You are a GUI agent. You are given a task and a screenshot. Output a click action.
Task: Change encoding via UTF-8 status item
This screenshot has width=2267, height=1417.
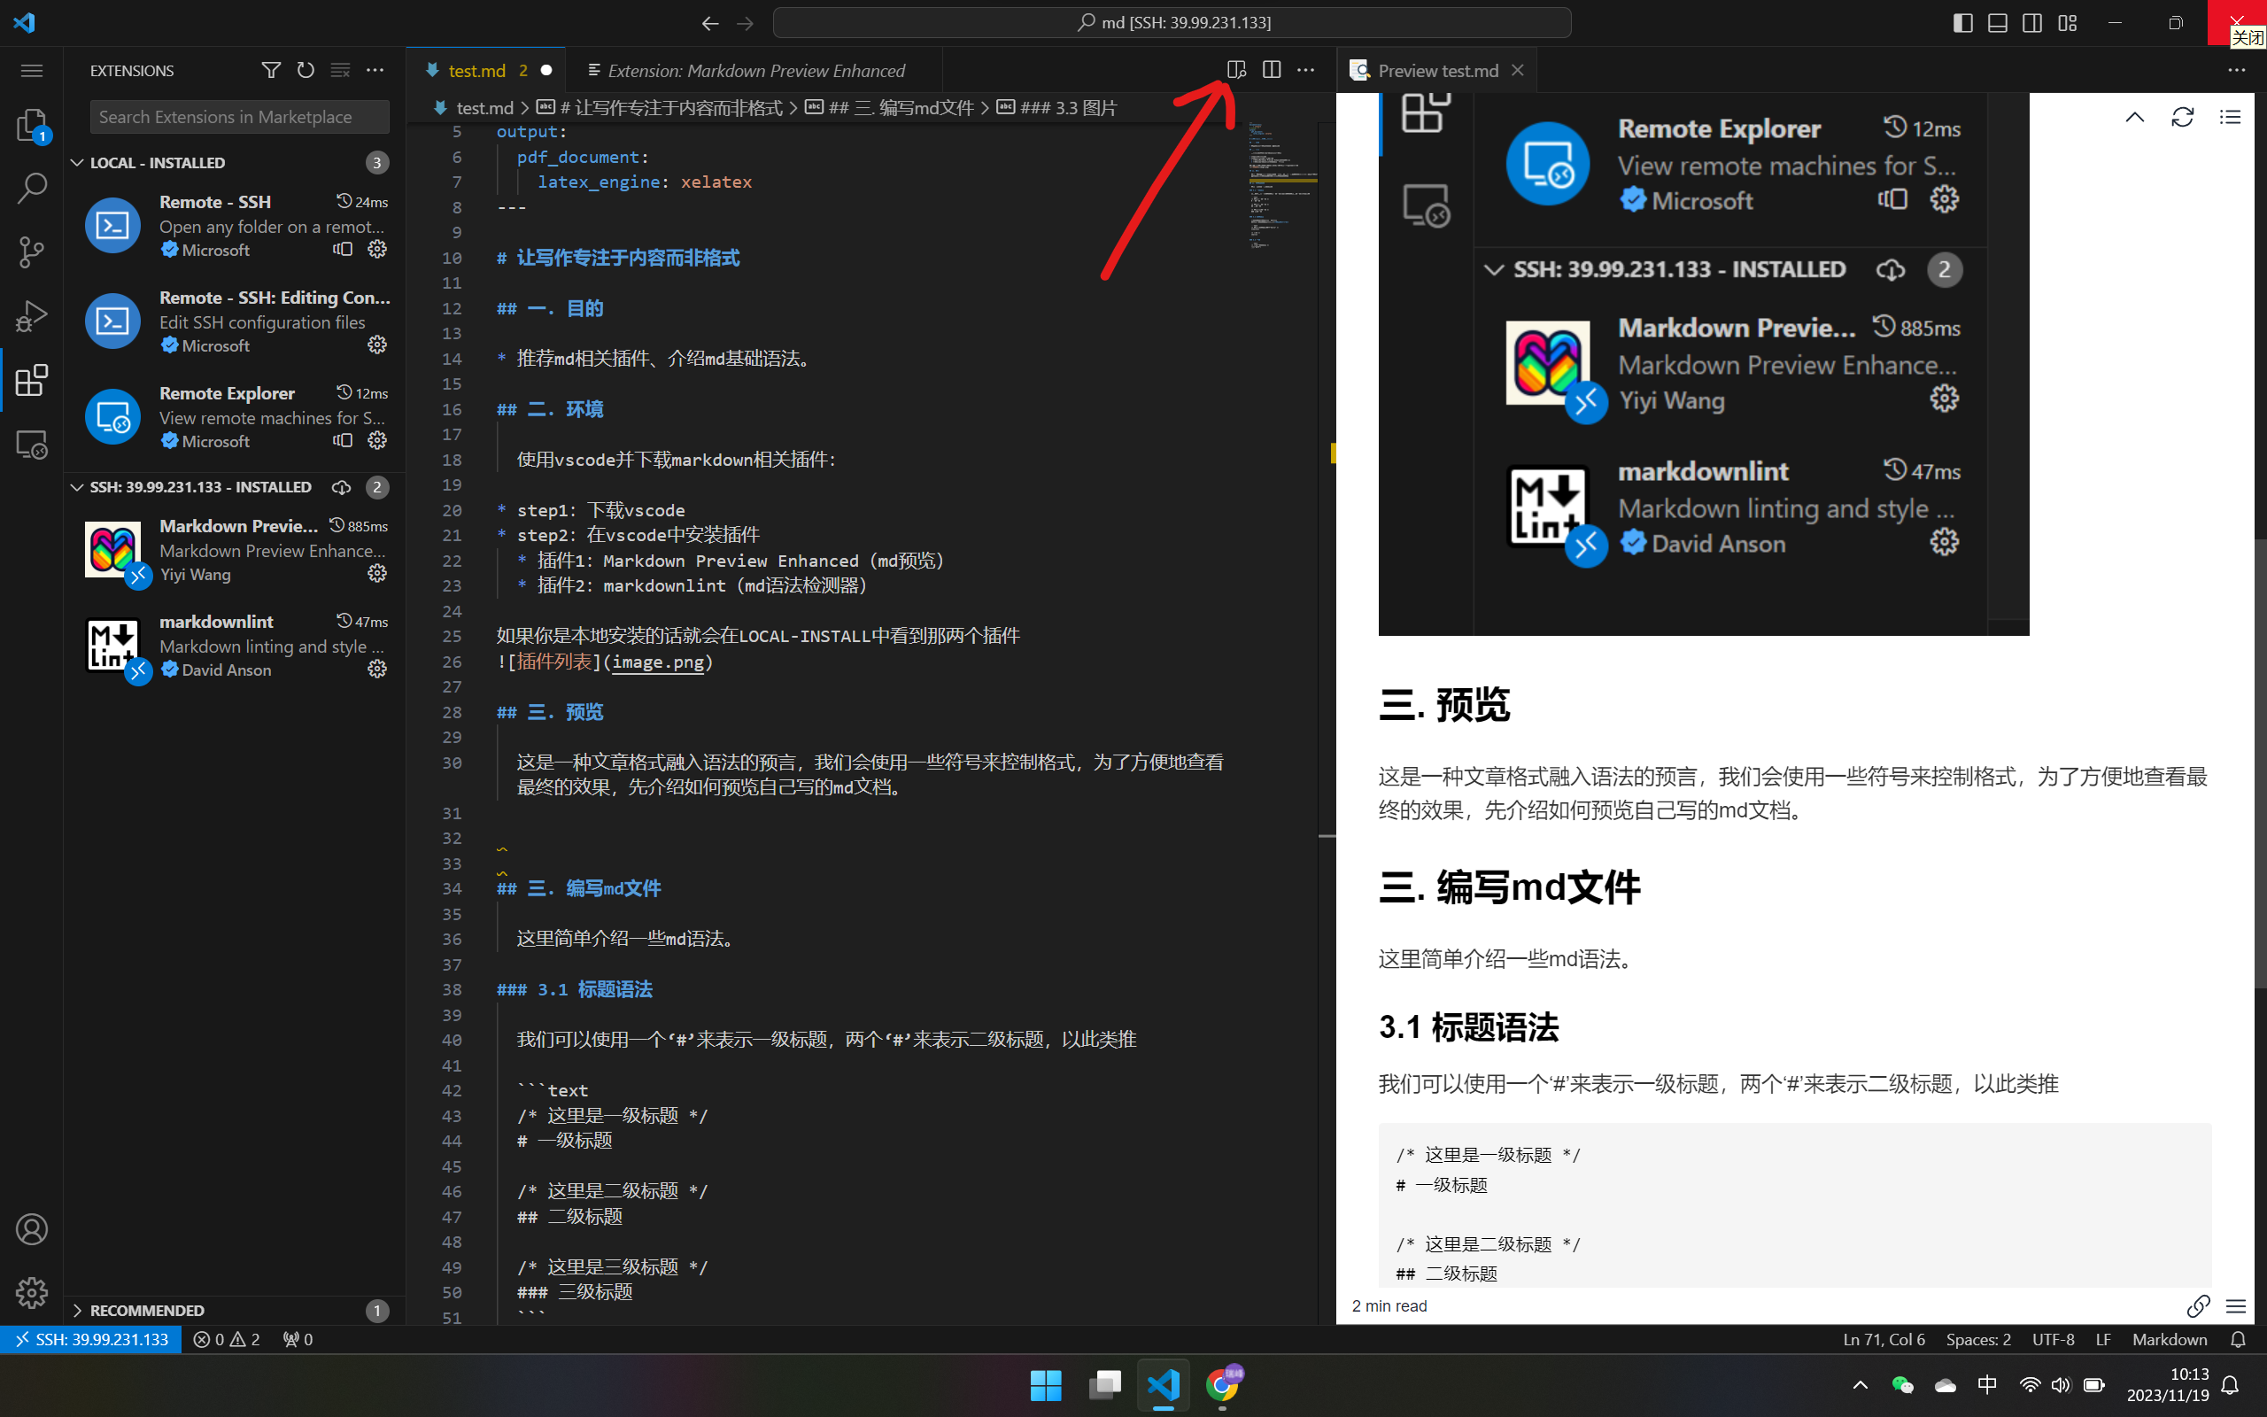pyautogui.click(x=2054, y=1339)
